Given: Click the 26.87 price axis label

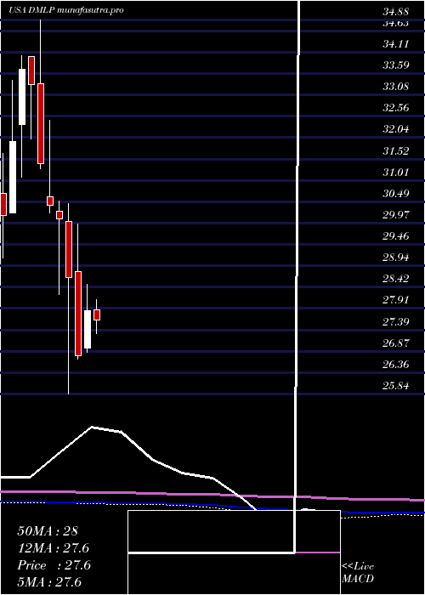Looking at the screenshot, I should pyautogui.click(x=396, y=343).
